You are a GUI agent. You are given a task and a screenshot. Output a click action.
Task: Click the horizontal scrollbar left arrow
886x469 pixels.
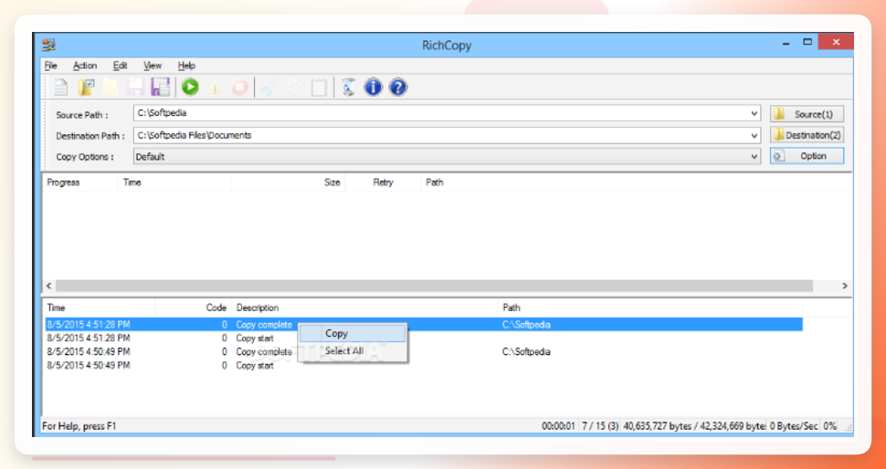point(48,287)
